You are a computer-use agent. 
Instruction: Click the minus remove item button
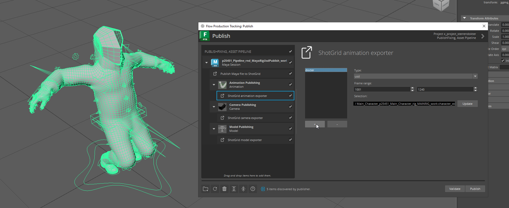click(x=337, y=124)
